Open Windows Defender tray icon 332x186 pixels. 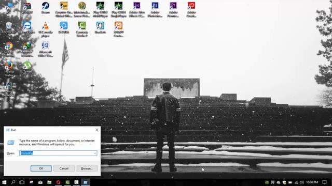(x=284, y=182)
